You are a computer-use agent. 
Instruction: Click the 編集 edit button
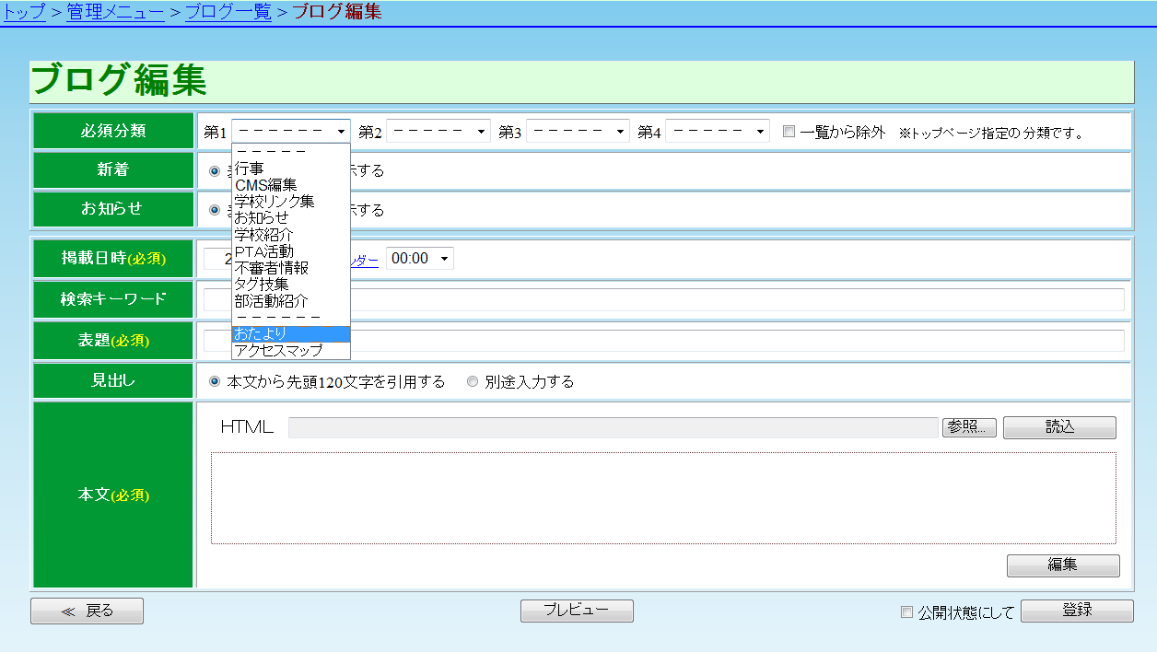pos(1063,565)
